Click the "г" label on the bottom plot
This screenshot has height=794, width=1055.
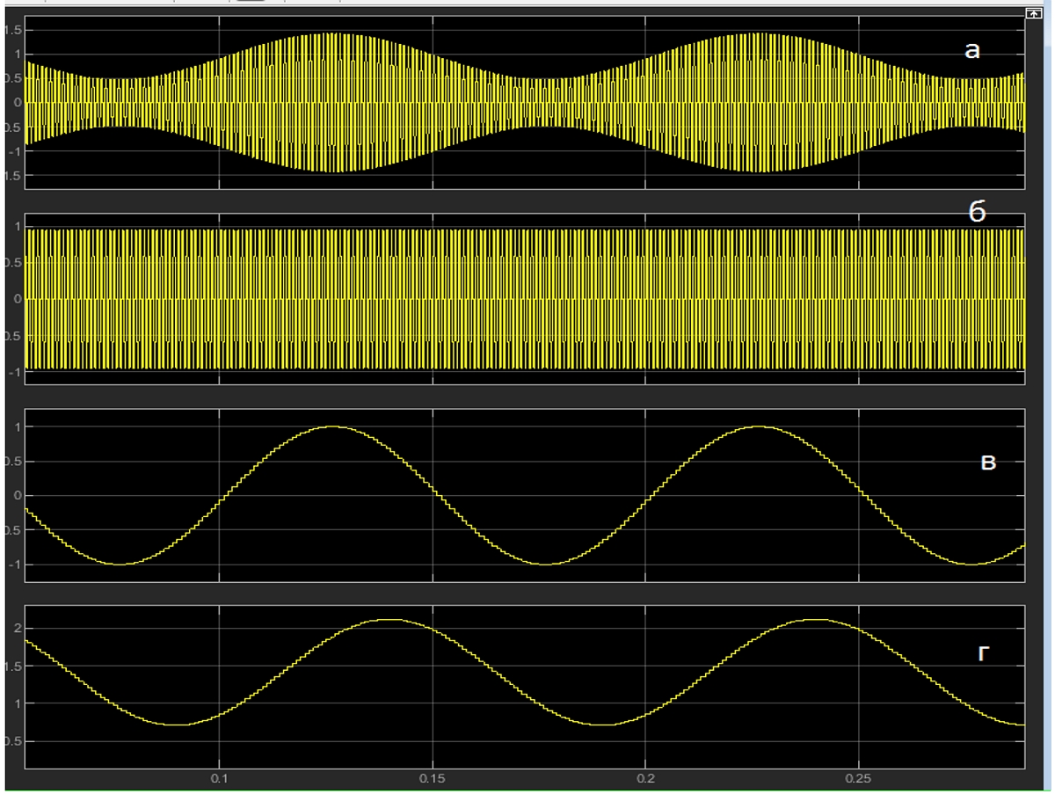pyautogui.click(x=985, y=652)
